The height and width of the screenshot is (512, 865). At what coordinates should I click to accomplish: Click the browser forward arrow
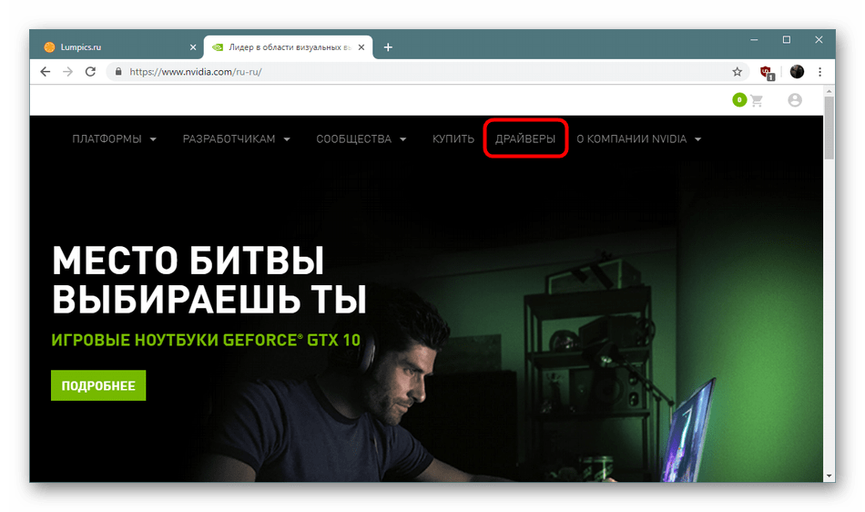68,72
